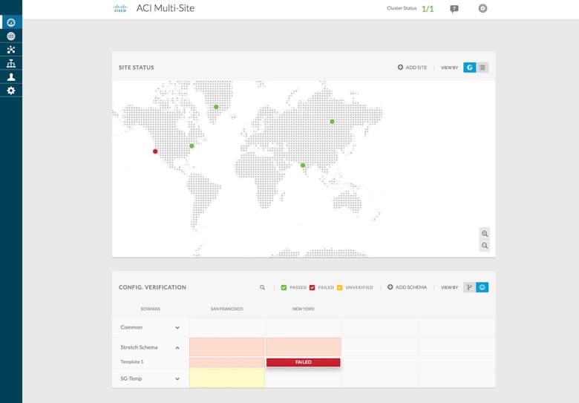The image size is (579, 403).
Task: Click the FAILED status badge
Action: click(303, 362)
